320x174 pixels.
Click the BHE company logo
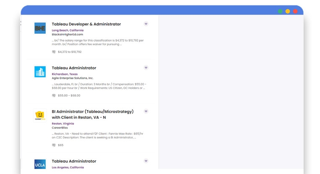(40, 28)
